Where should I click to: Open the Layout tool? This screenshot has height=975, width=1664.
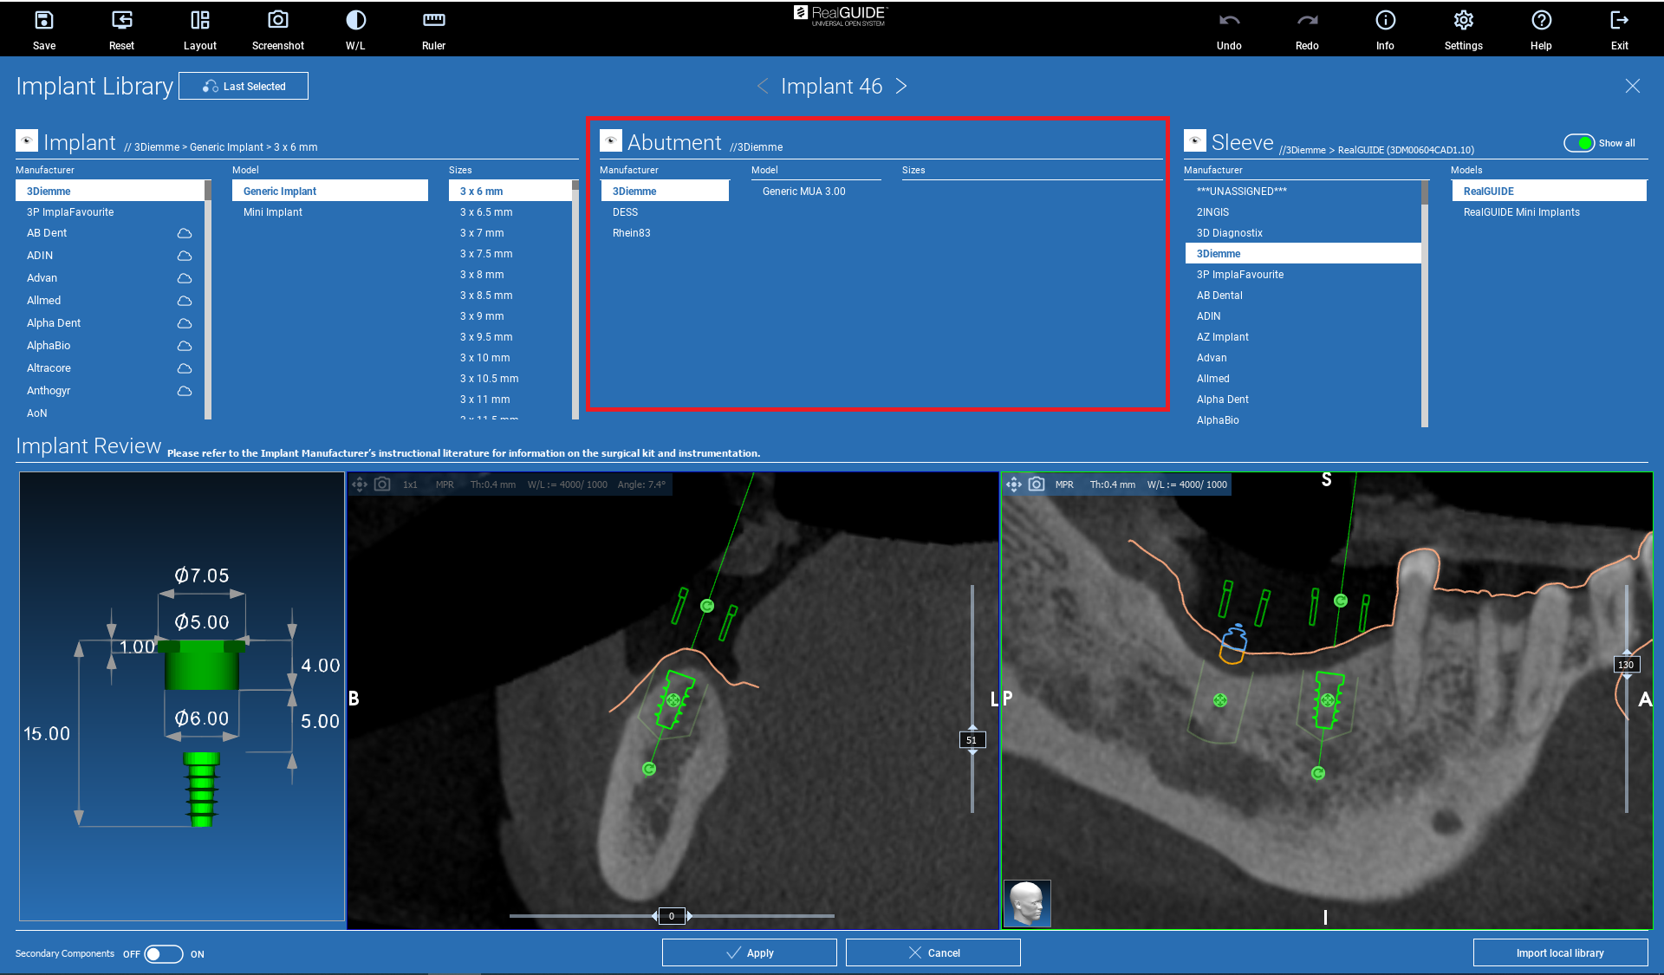tap(199, 21)
